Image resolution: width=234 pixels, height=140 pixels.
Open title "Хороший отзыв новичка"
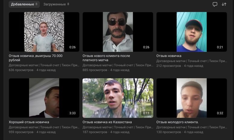[29, 122]
